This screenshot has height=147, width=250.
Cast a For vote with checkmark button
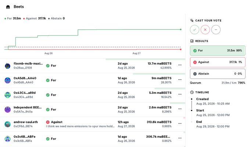(194, 30)
